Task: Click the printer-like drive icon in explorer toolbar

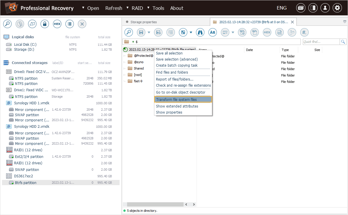Action: (279, 32)
